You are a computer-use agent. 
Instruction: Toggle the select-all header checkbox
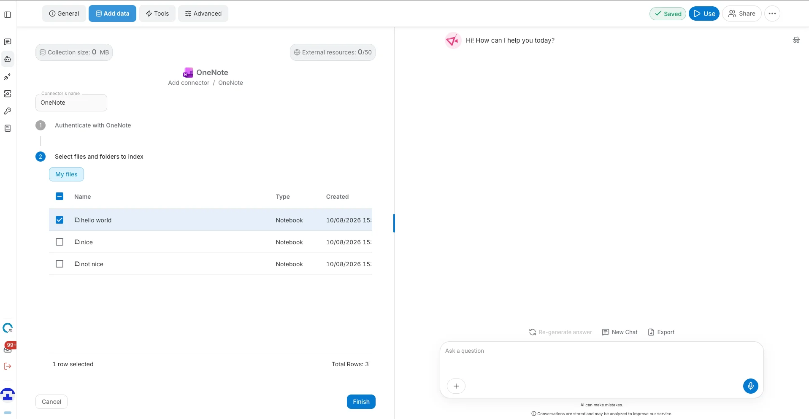tap(60, 196)
